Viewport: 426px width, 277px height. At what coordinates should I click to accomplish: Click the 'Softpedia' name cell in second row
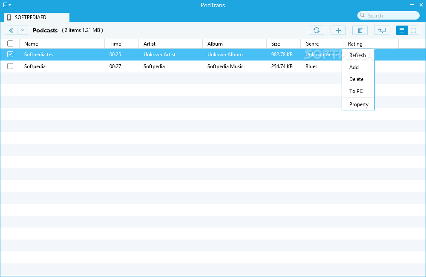click(x=35, y=66)
